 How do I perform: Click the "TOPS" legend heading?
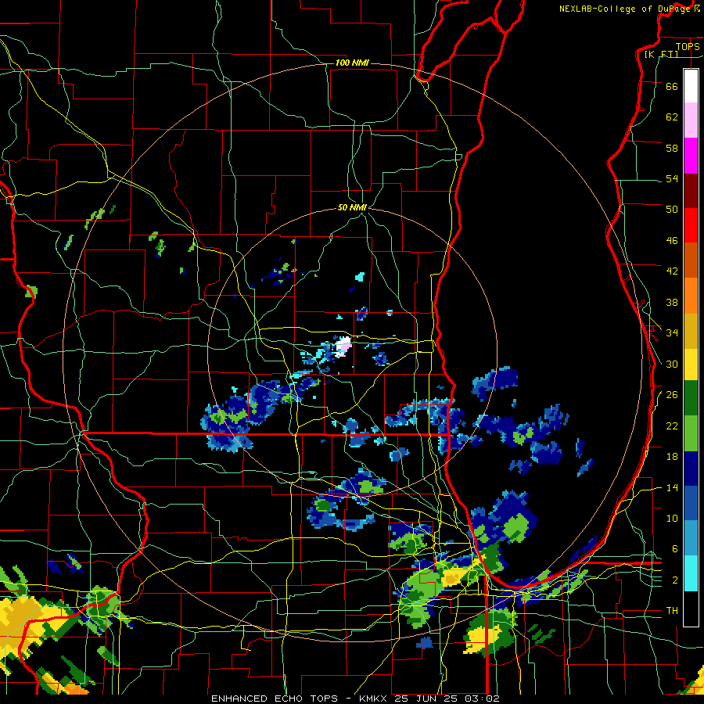(x=688, y=46)
